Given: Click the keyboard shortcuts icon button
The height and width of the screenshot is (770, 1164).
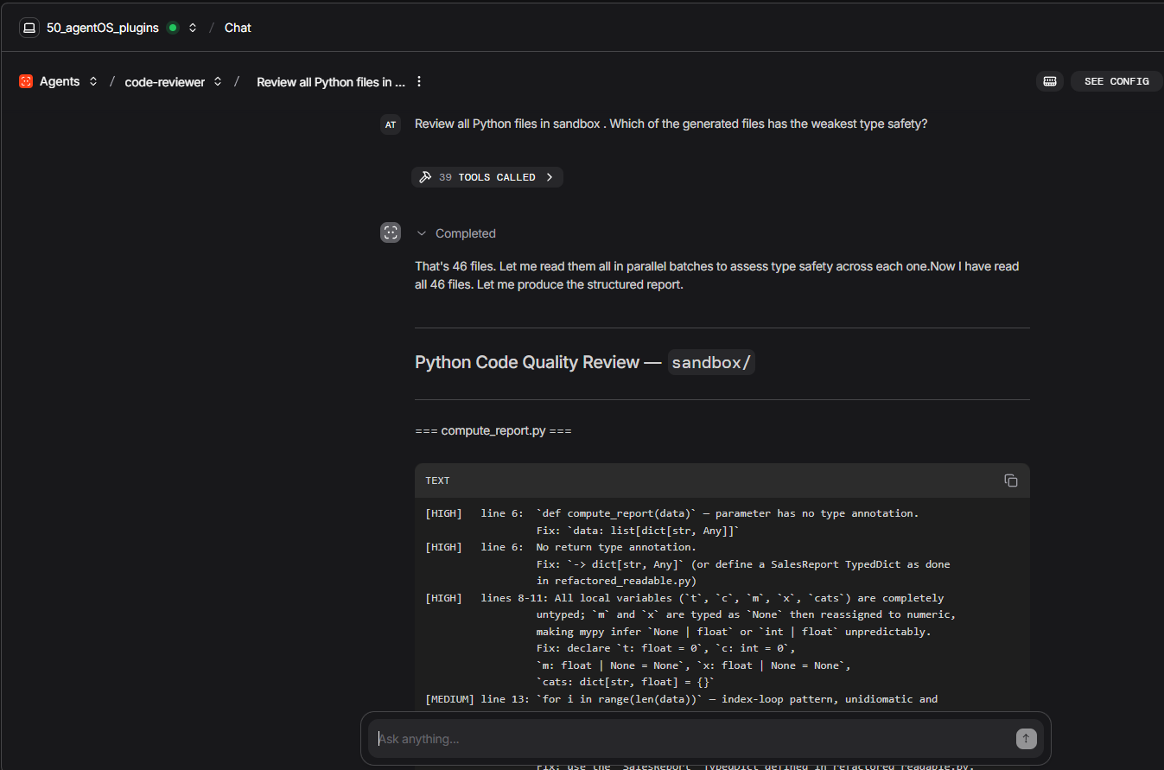Looking at the screenshot, I should coord(1050,81).
